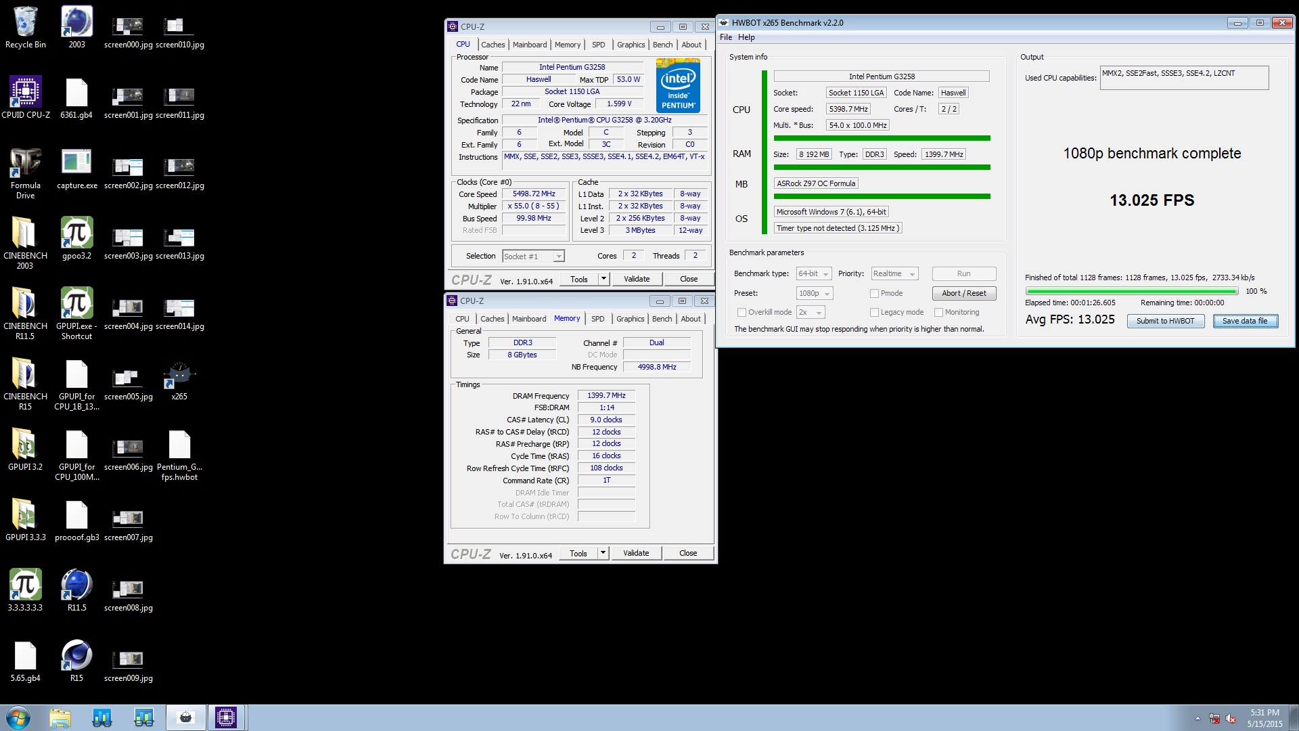Open the Socket #1 selection dropdown

point(533,256)
